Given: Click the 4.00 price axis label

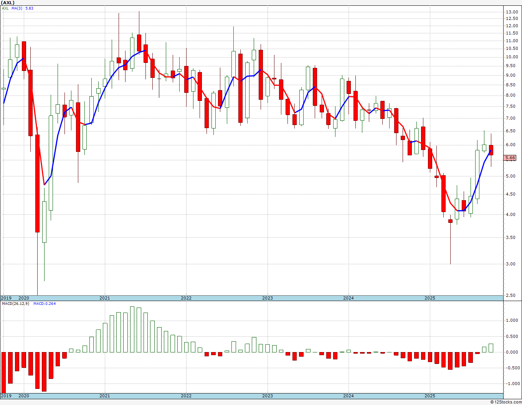Looking at the screenshot, I should click(510, 214).
